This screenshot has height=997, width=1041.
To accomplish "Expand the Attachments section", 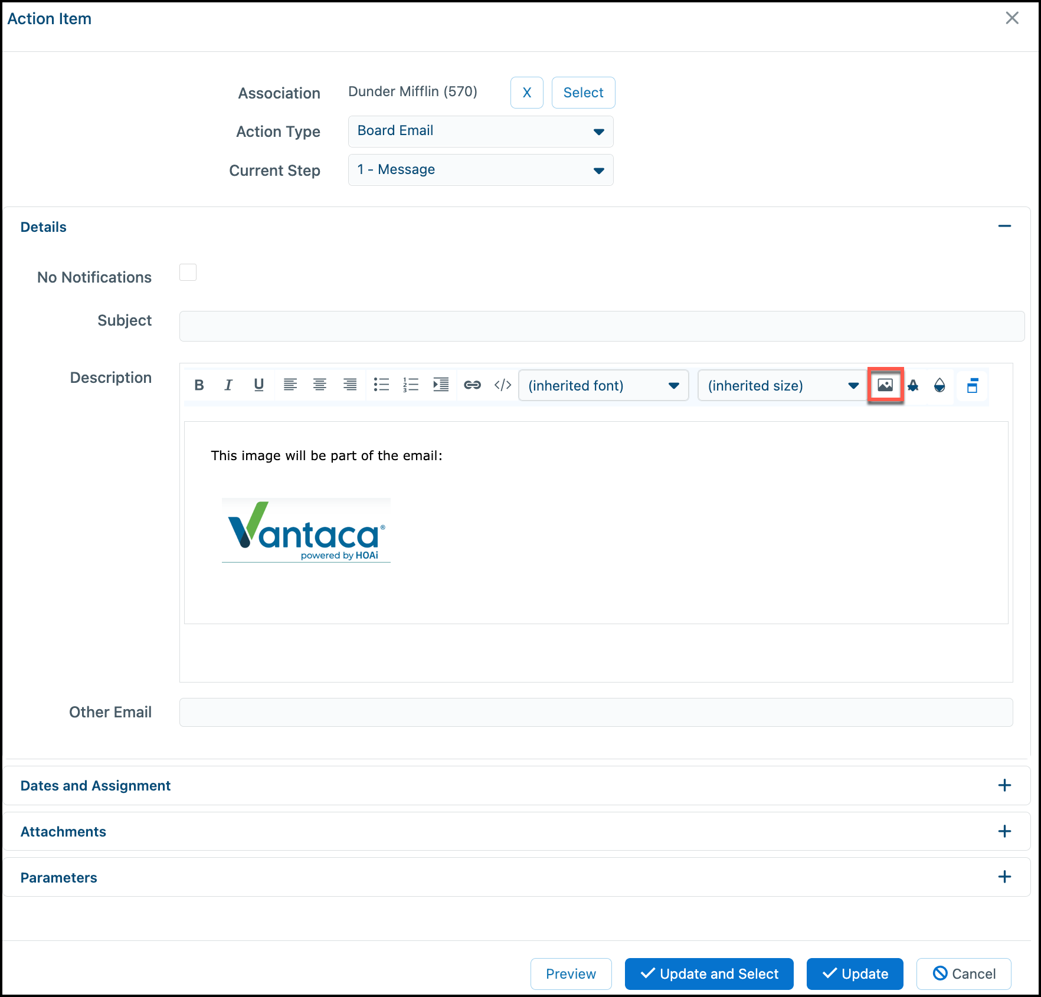I will coord(1004,831).
